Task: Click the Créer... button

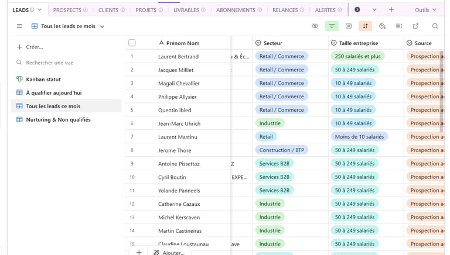Action: tap(30, 47)
